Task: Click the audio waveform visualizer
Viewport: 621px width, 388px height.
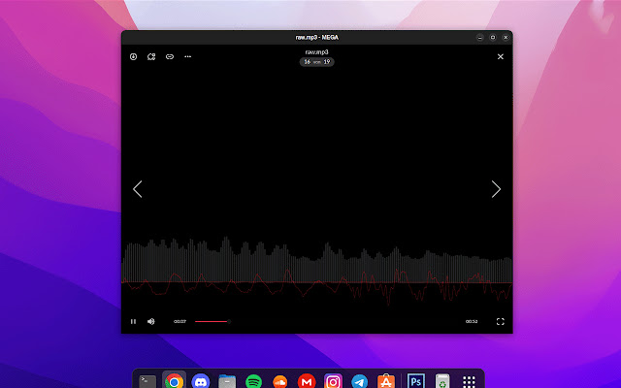Action: (x=317, y=272)
